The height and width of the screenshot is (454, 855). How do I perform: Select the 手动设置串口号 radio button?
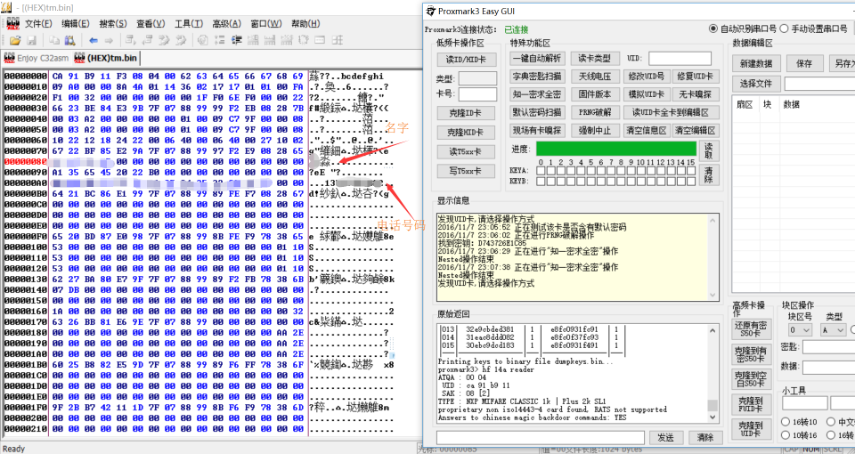[785, 29]
